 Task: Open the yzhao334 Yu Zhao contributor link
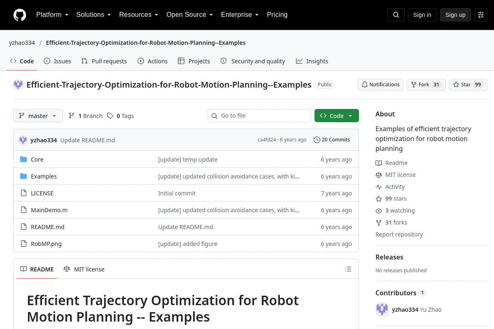click(417, 310)
